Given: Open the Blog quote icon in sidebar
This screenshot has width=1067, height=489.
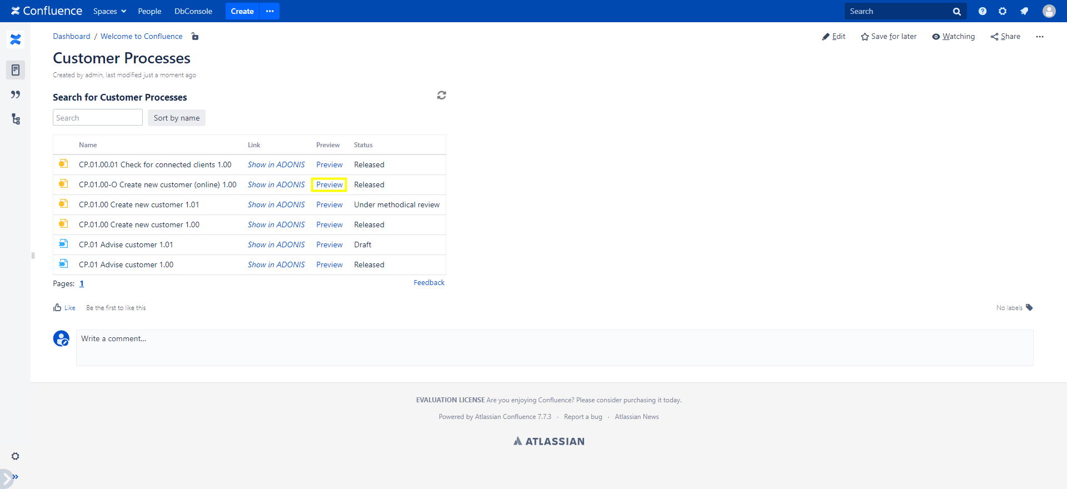Looking at the screenshot, I should 16,94.
